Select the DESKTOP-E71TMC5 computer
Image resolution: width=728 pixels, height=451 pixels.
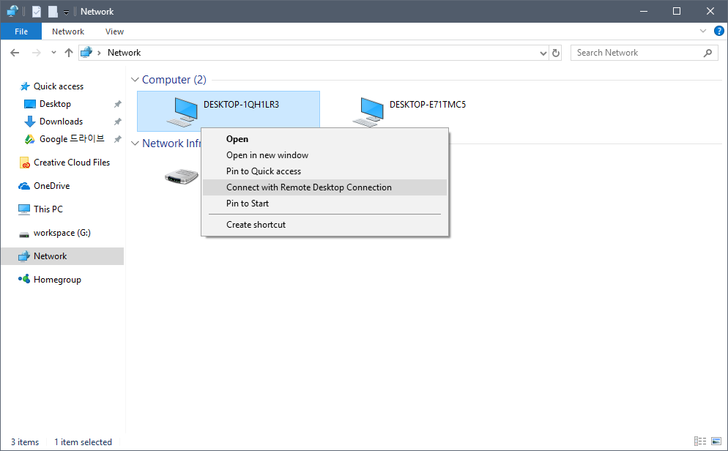point(411,111)
